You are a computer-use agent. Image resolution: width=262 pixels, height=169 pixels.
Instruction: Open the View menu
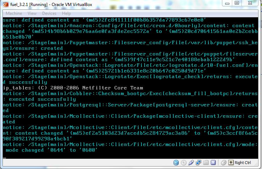coord(32,13)
